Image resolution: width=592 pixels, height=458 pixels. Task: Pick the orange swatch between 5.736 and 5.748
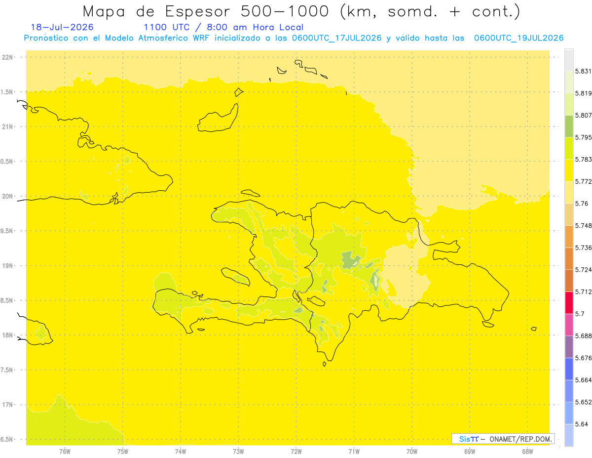pos(569,236)
